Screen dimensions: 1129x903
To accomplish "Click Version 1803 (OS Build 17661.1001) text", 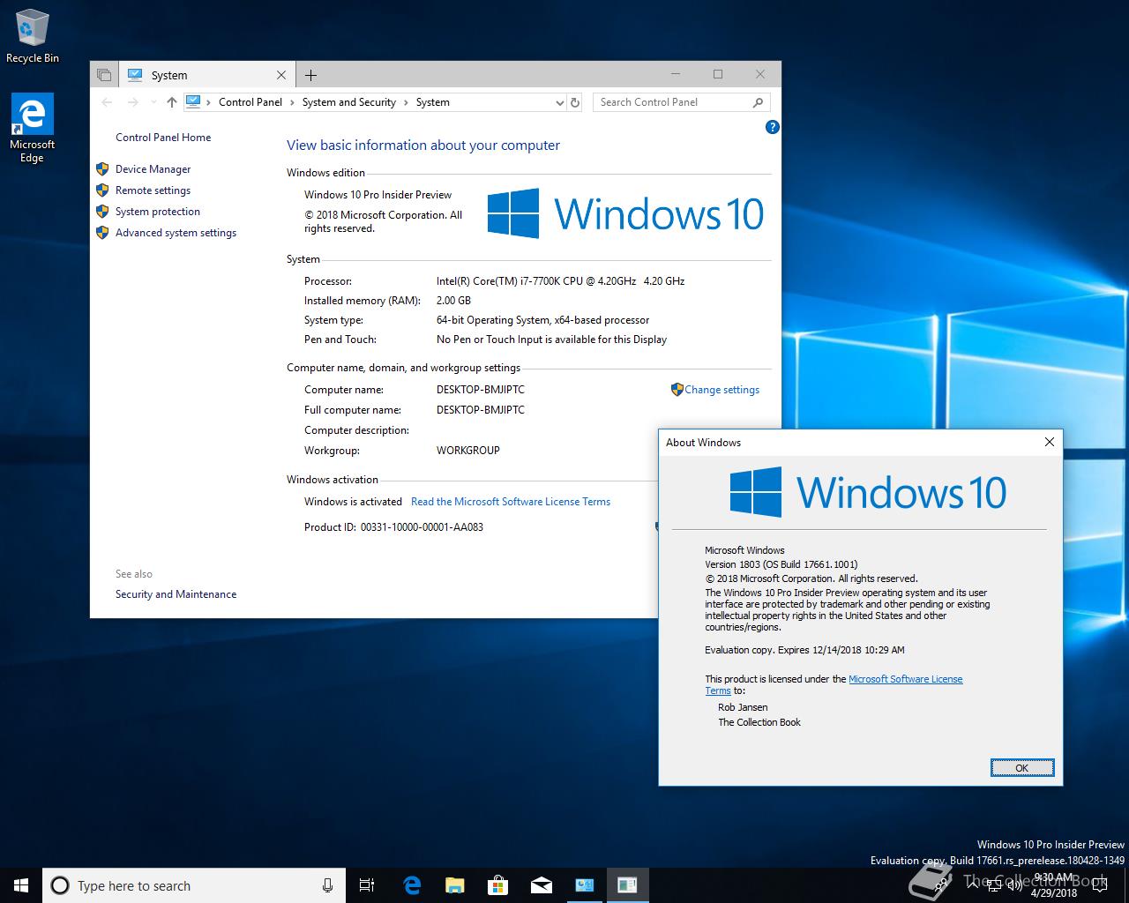I will (x=781, y=563).
